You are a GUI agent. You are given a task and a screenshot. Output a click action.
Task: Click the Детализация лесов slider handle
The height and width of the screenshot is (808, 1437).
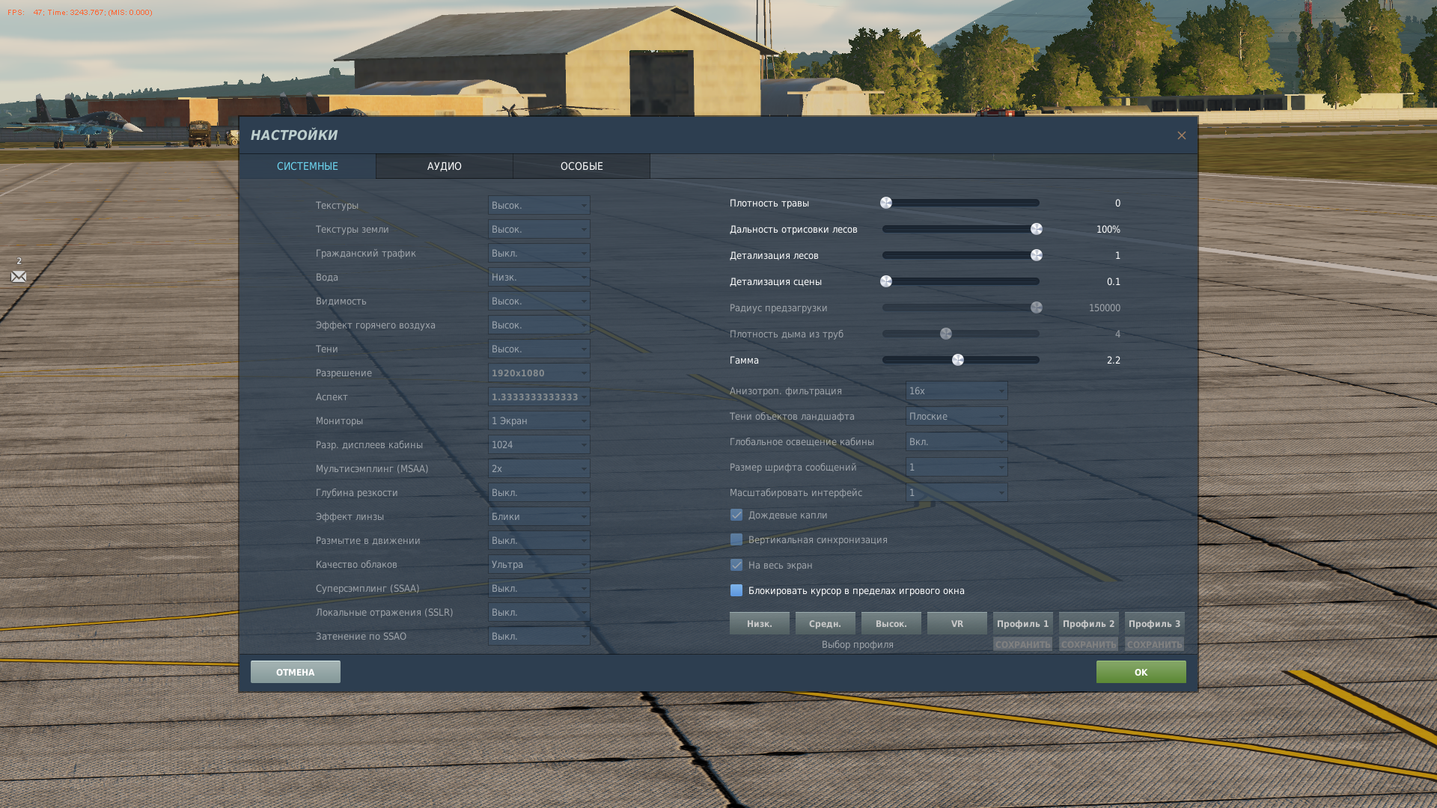(1037, 255)
